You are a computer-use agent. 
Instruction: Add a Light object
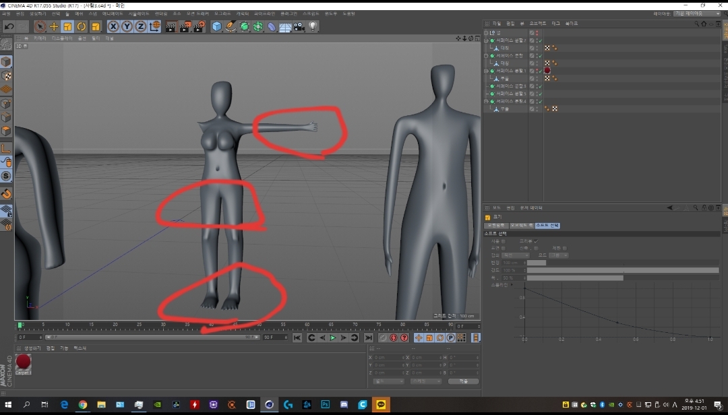coord(313,26)
